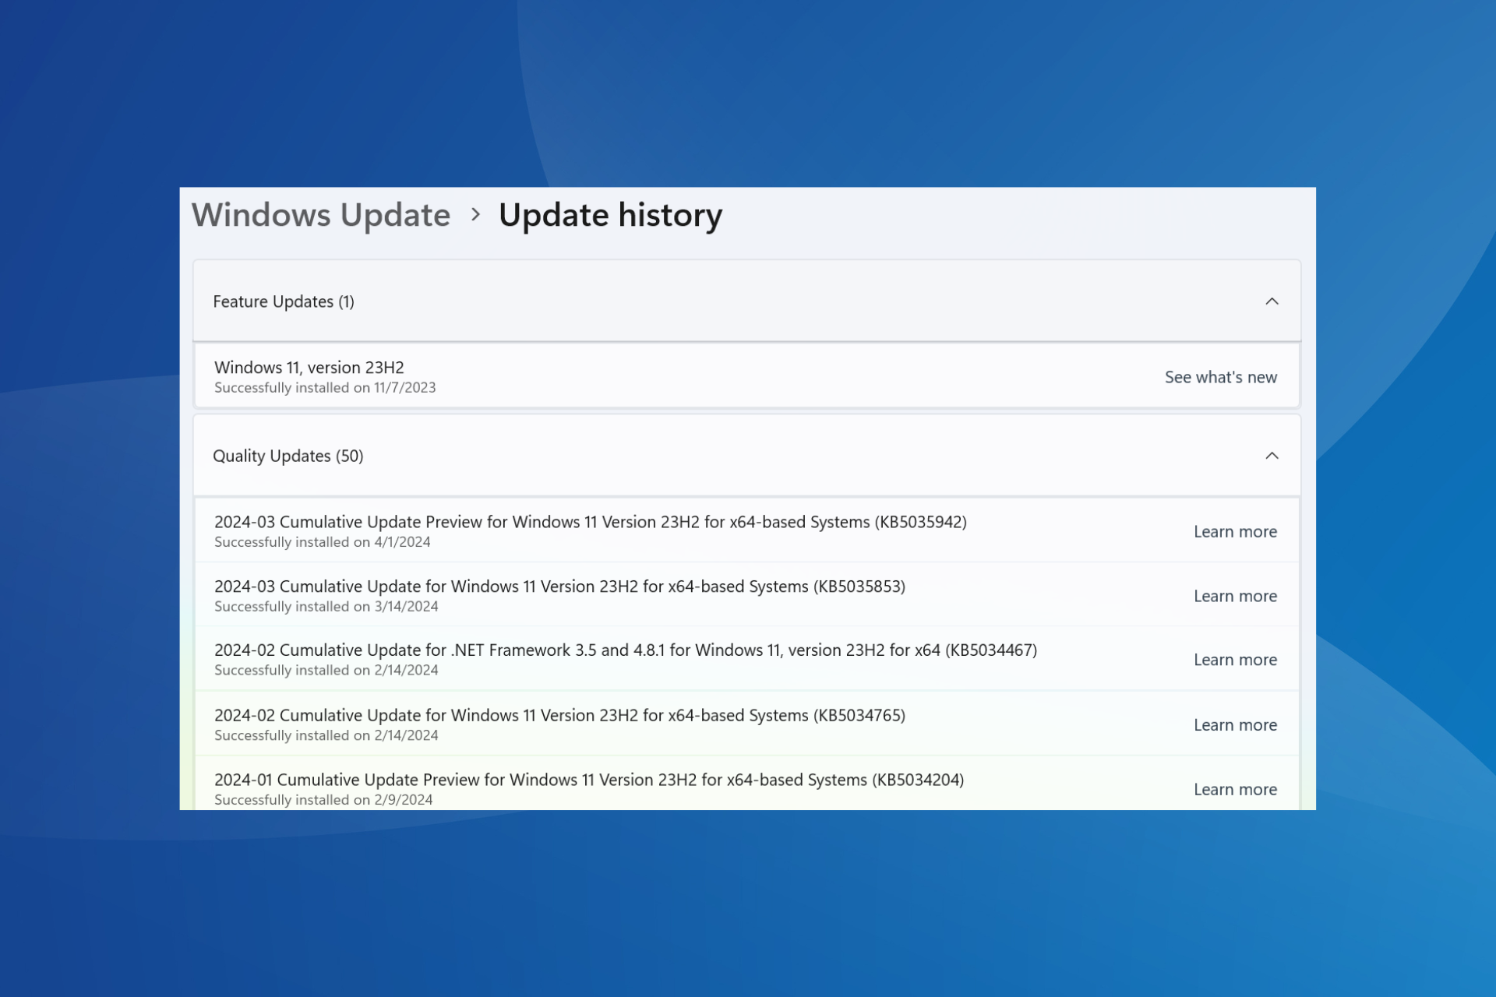The width and height of the screenshot is (1496, 997).
Task: Open Learn more for KB5035942
Action: coord(1235,531)
